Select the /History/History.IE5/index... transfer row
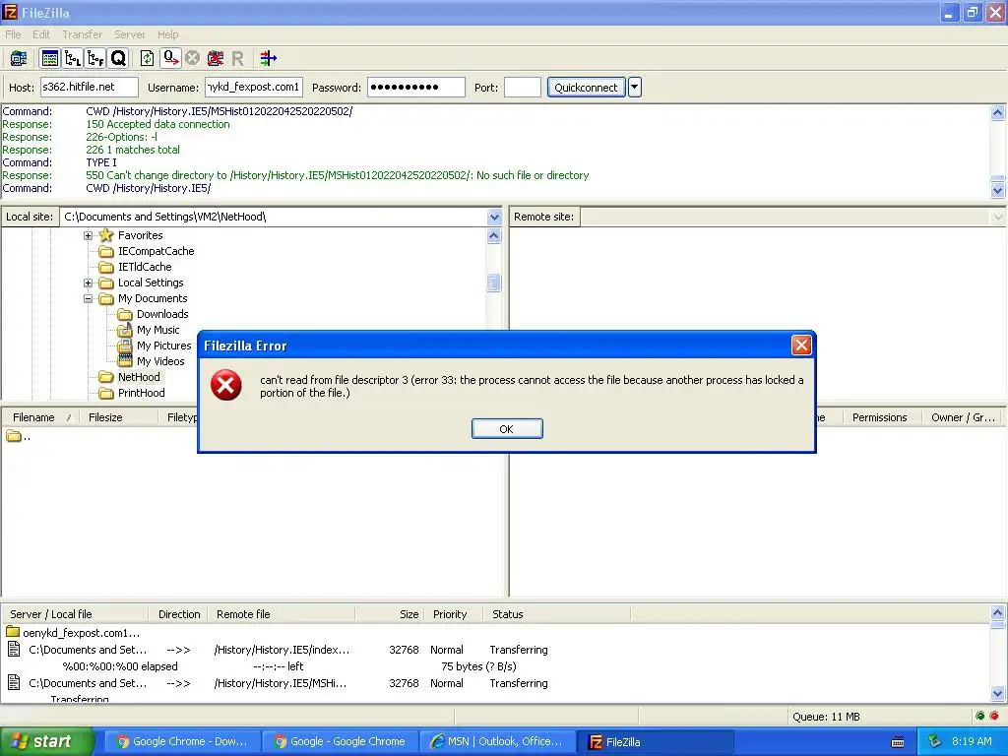This screenshot has width=1008, height=756. 495,650
